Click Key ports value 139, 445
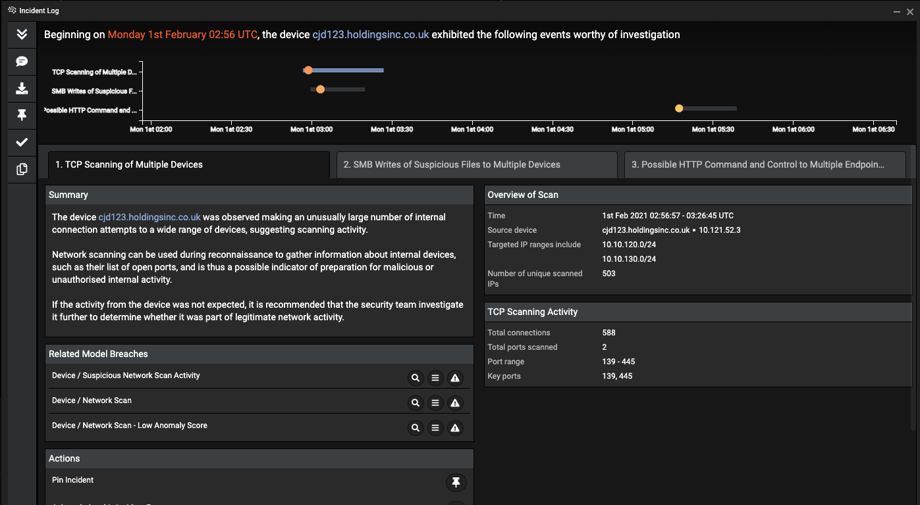 617,376
